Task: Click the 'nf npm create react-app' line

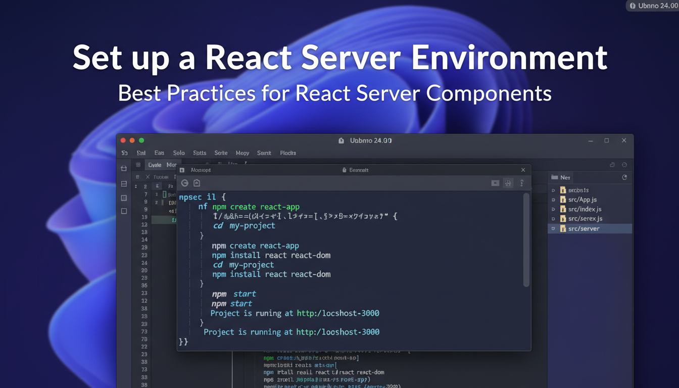Action: click(x=249, y=207)
